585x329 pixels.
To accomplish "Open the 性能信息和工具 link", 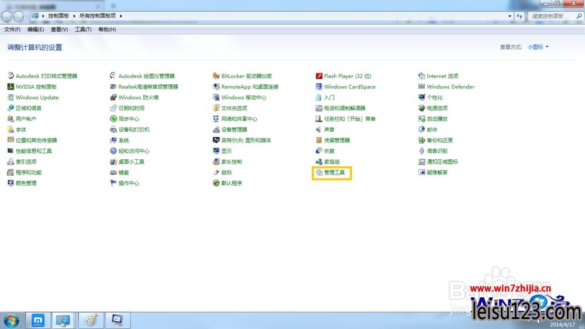I will [33, 151].
